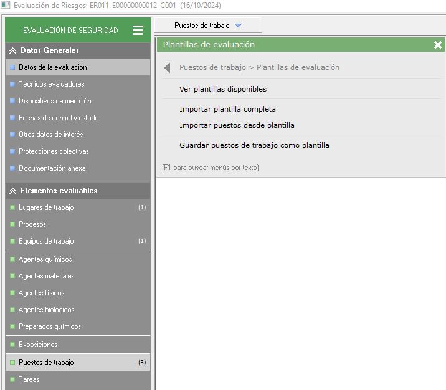Click the blue icon beside Protecciones colectivas

pos(12,151)
